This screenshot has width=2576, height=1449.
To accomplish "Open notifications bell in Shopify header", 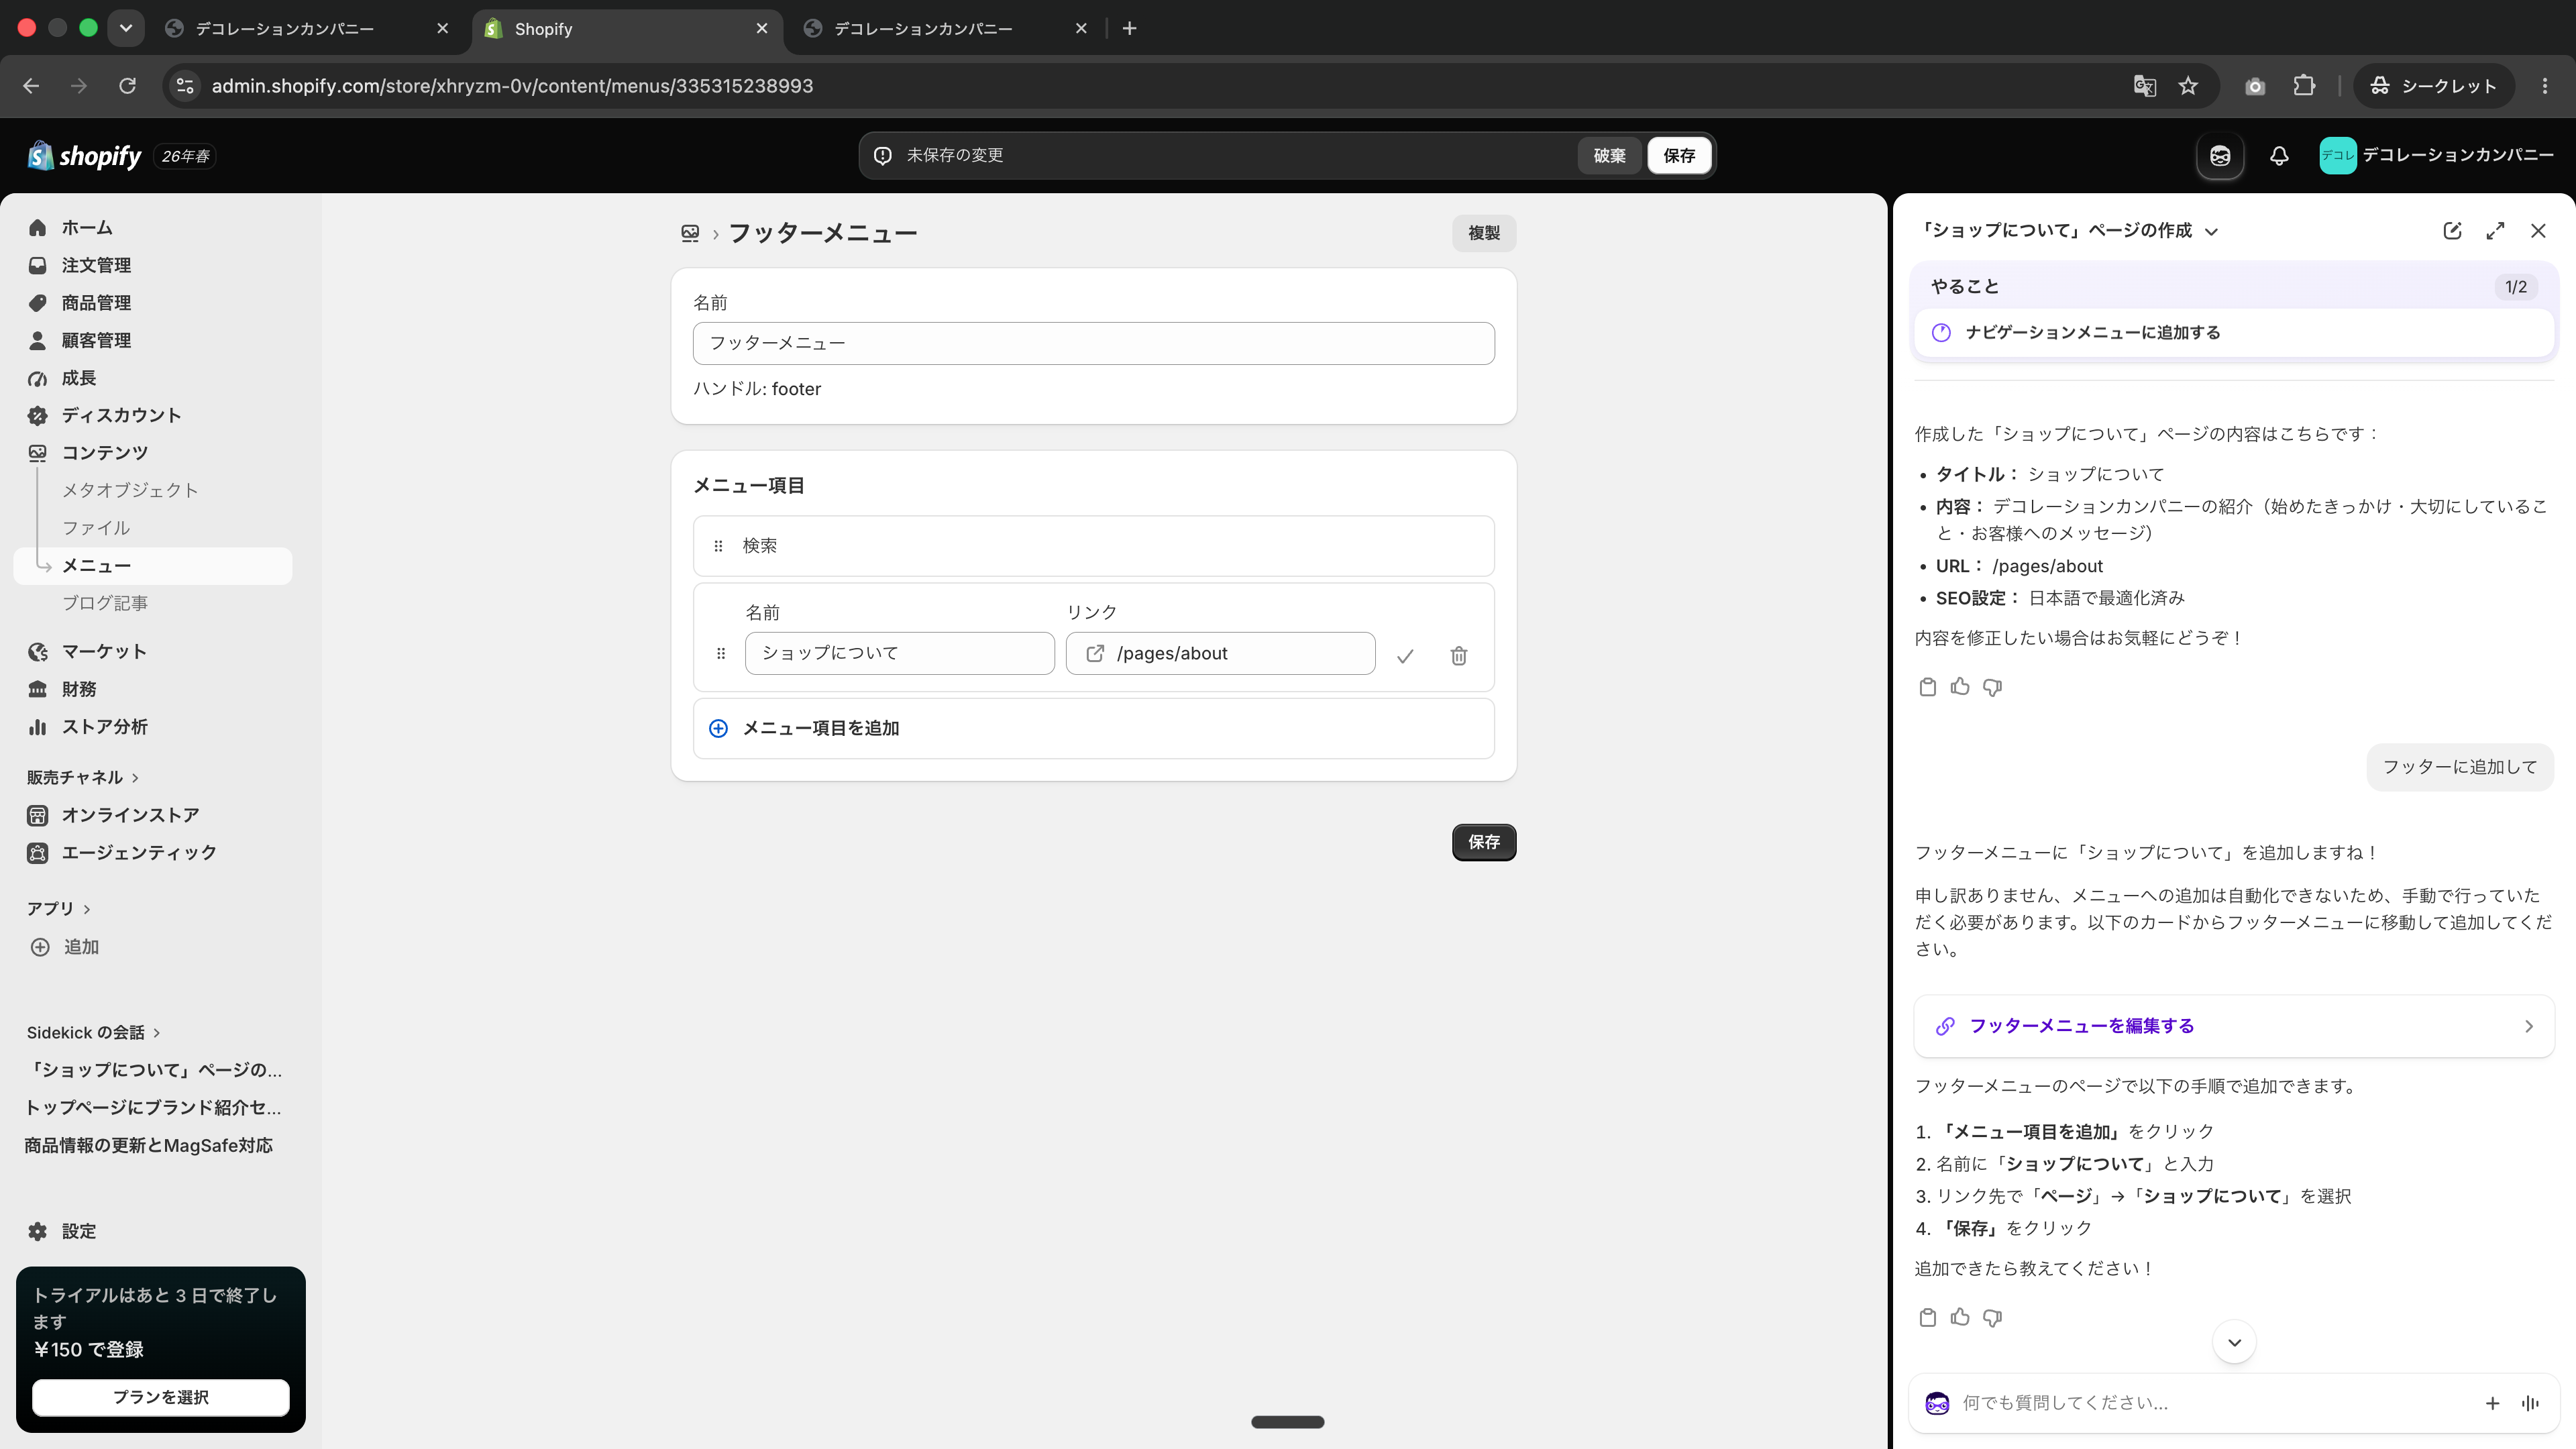I will point(2279,156).
